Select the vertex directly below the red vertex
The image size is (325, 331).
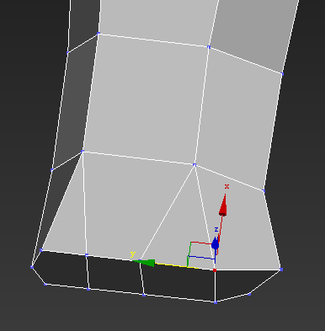[216, 302]
